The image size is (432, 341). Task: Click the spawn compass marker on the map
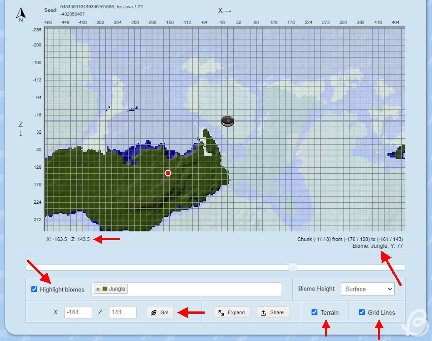pos(227,121)
